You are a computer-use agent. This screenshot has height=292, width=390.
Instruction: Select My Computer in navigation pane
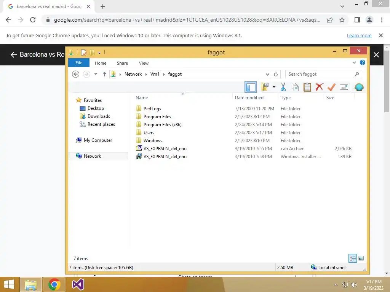click(x=94, y=140)
